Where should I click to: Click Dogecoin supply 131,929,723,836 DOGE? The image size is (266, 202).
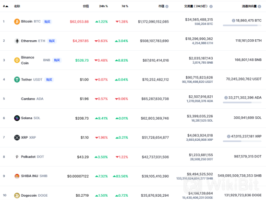[x=243, y=195]
